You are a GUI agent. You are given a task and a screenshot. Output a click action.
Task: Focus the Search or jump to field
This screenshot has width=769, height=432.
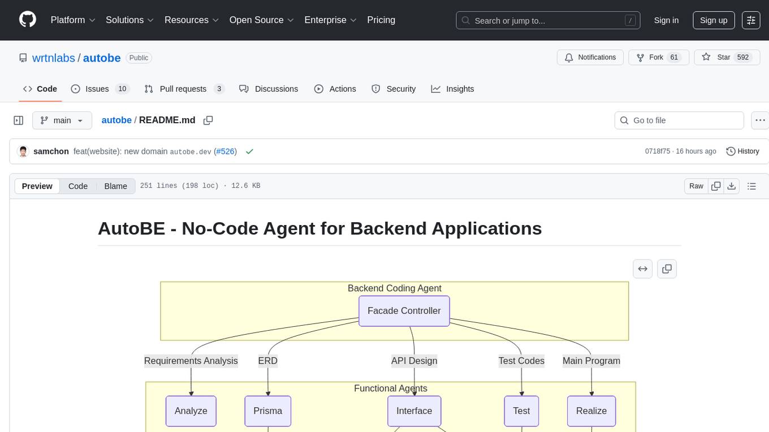click(x=549, y=20)
